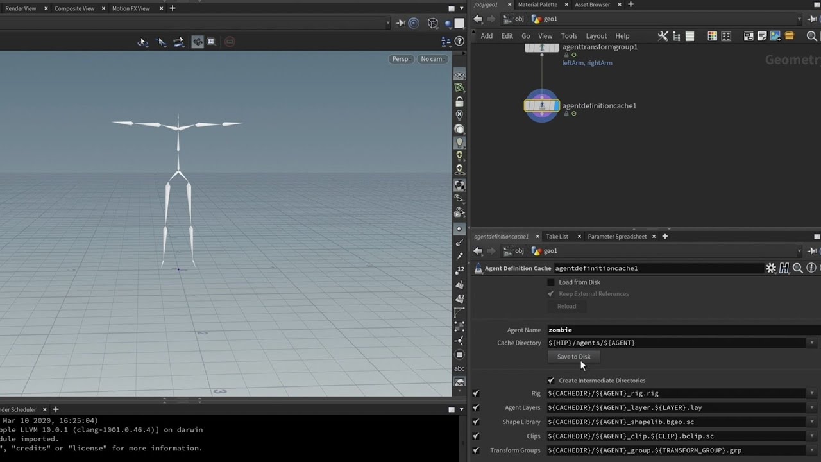The image size is (821, 462).
Task: Click the viewport help question mark icon
Action: click(459, 41)
